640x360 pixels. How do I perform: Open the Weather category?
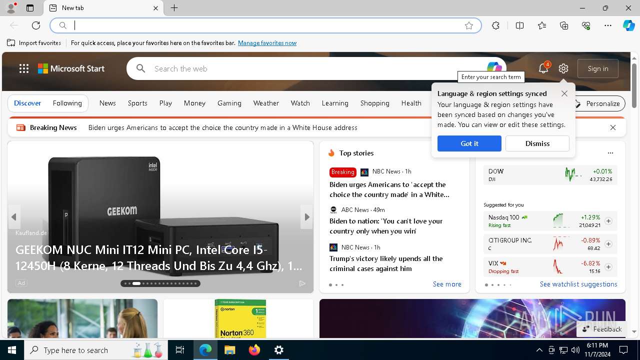tap(266, 103)
